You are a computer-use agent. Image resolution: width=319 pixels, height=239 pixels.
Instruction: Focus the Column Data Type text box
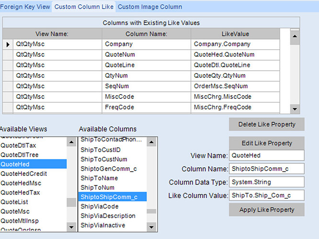[x=266, y=182]
